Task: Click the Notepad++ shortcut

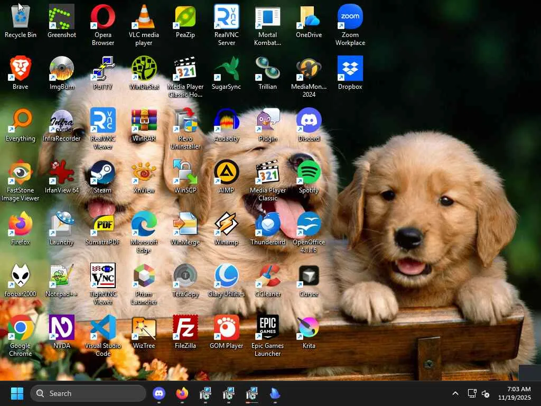Action: 62,280
